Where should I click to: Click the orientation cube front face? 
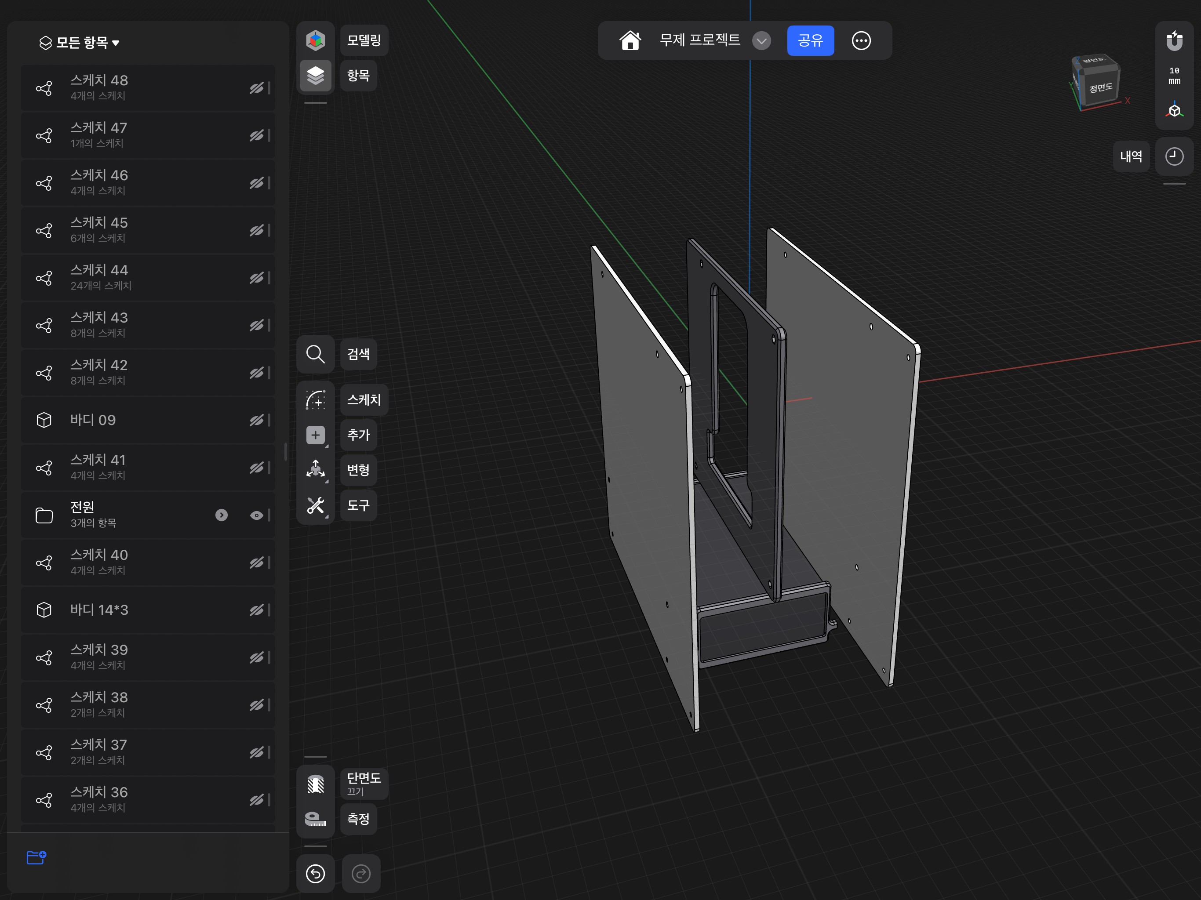pyautogui.click(x=1101, y=88)
